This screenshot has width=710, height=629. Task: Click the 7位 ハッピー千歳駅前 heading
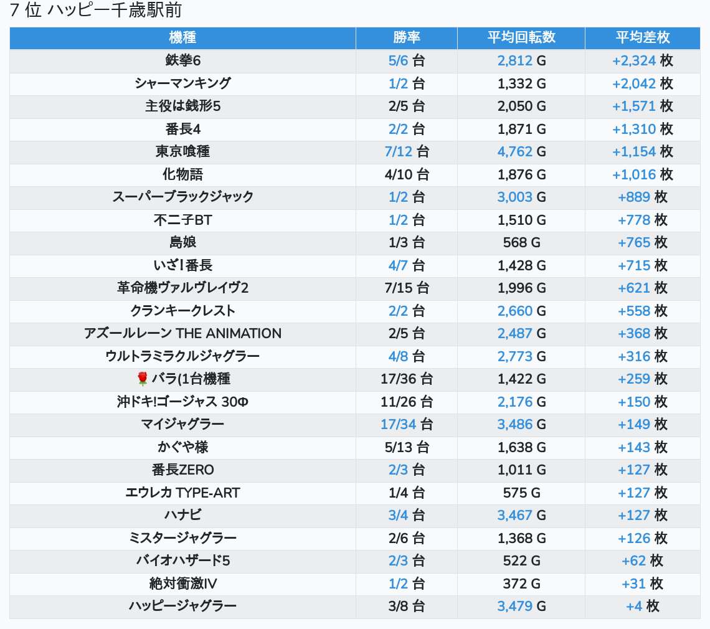pyautogui.click(x=96, y=11)
